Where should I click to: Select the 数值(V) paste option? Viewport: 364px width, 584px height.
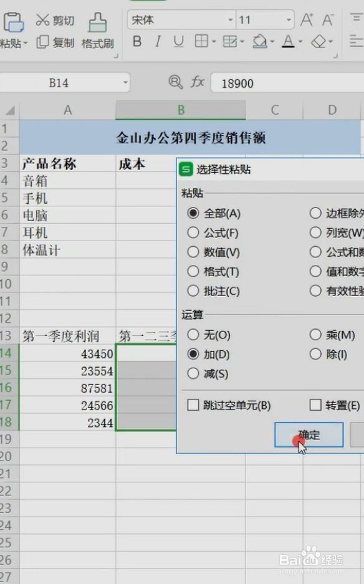[x=193, y=252]
